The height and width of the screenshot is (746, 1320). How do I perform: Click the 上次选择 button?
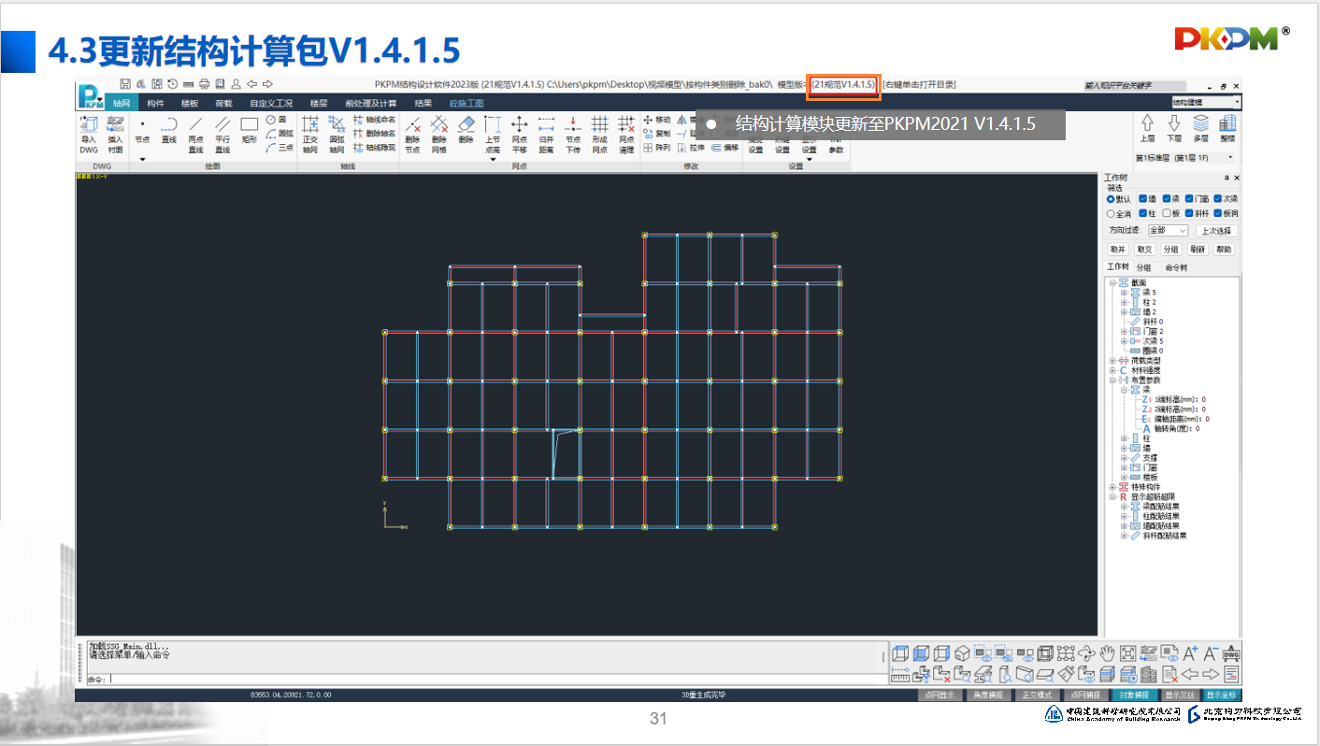coord(1216,230)
